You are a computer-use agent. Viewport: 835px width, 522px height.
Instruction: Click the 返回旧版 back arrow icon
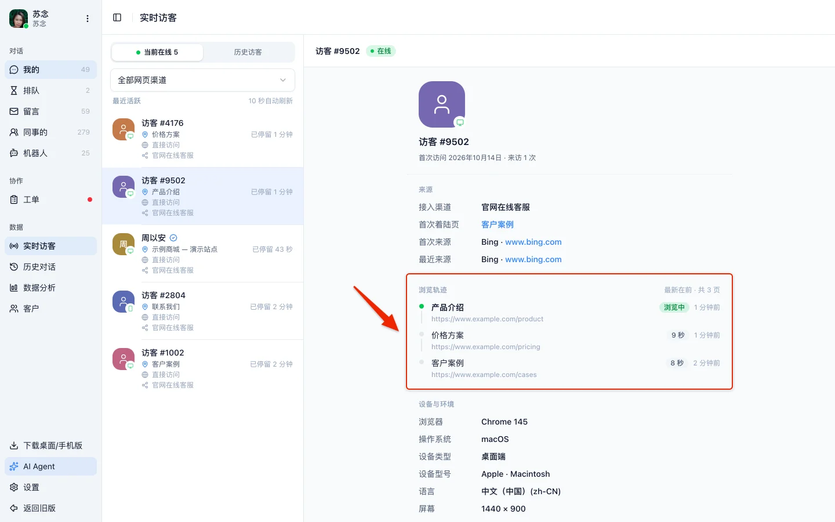pos(14,508)
